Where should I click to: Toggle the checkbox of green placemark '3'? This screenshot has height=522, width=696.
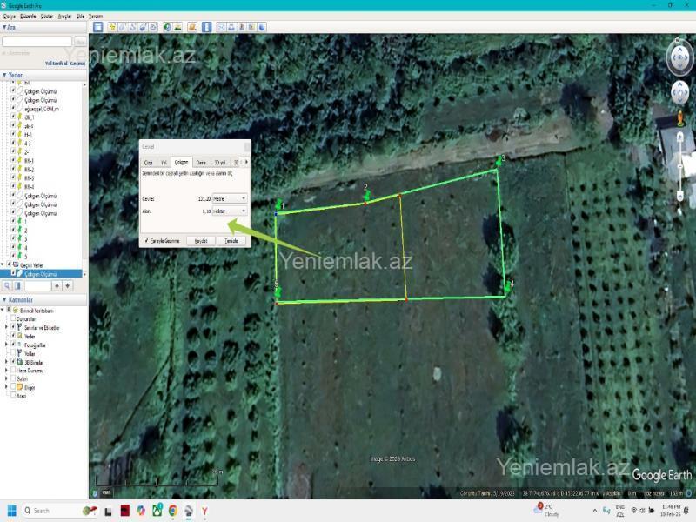click(x=13, y=238)
